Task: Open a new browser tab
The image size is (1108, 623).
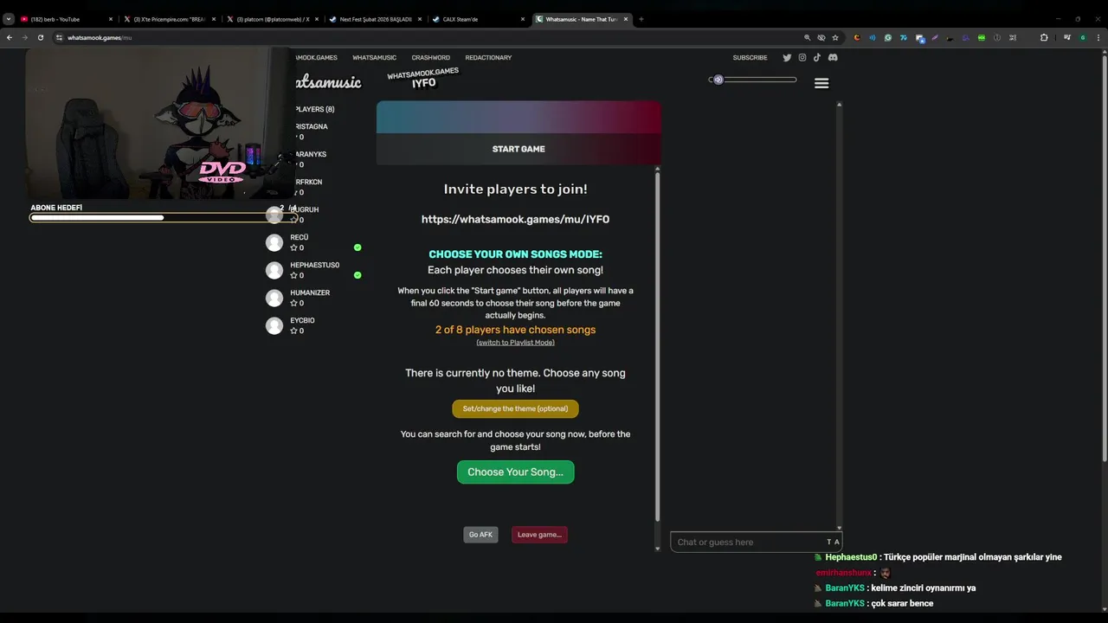Action: pos(641,19)
